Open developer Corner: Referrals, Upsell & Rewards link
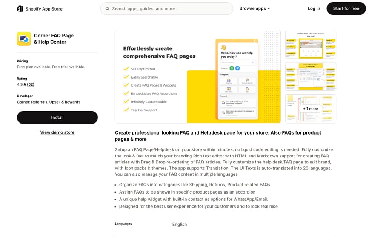This screenshot has width=383, height=239. pos(49,102)
